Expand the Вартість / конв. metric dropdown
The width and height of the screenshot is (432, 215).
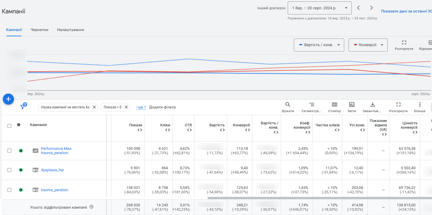point(319,45)
